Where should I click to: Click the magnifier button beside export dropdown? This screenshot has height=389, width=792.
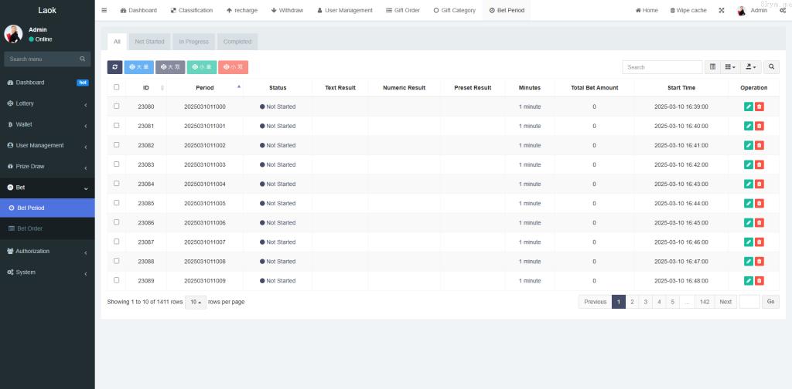(x=771, y=67)
